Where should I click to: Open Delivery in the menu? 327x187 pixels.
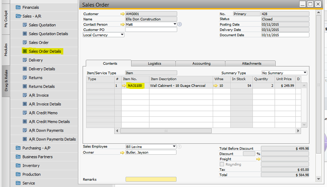pyautogui.click(x=36, y=60)
